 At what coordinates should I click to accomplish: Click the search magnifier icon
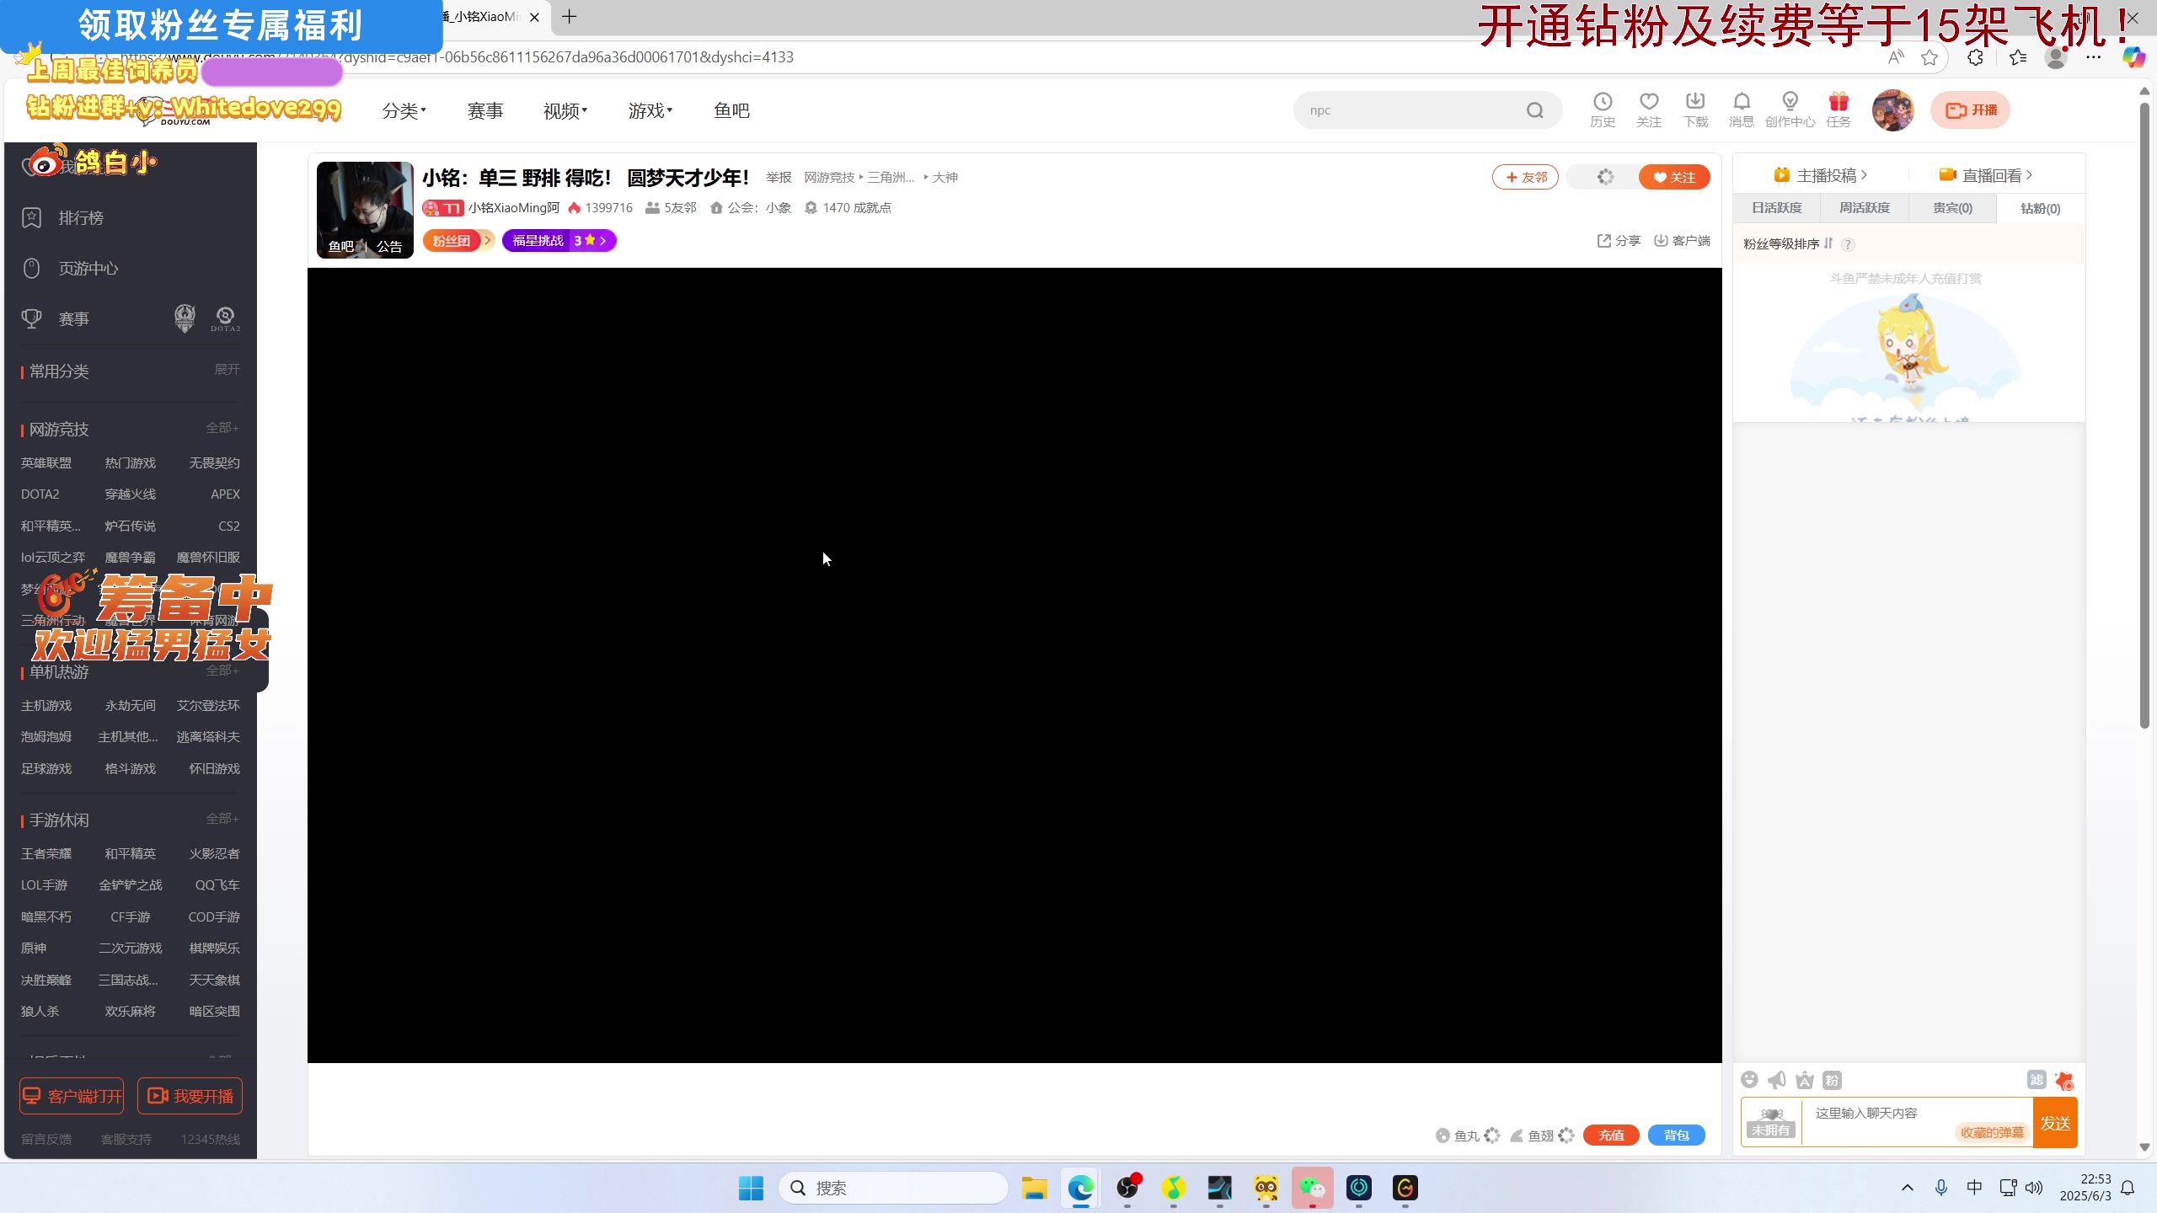coord(1534,110)
